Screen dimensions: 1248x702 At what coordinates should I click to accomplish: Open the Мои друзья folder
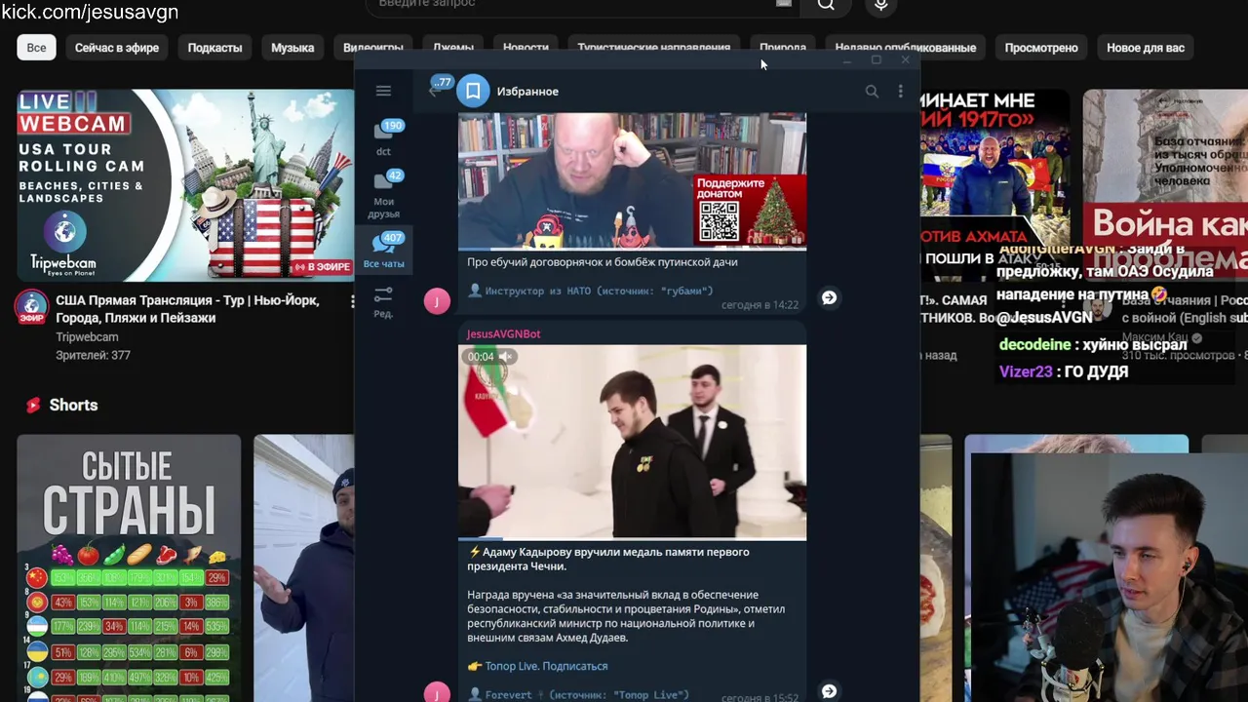(x=384, y=194)
